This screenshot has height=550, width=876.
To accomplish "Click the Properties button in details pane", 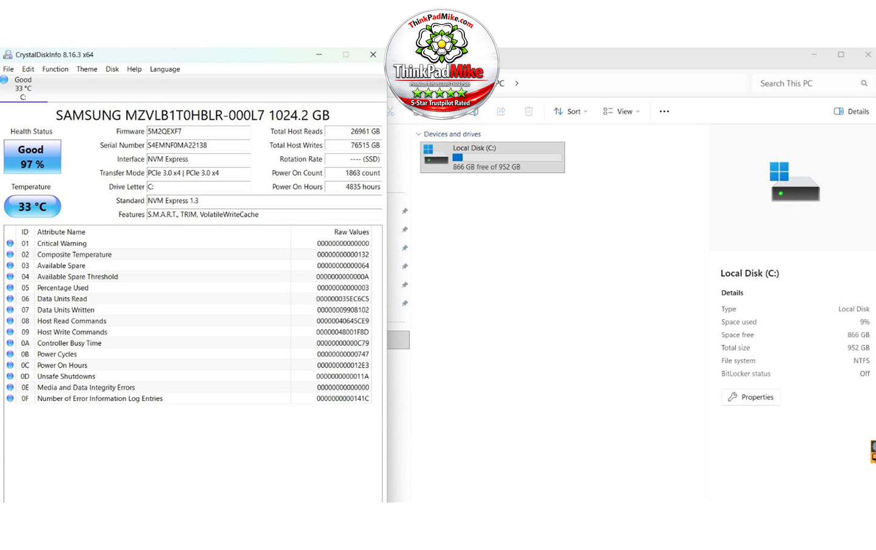I will pos(751,397).
